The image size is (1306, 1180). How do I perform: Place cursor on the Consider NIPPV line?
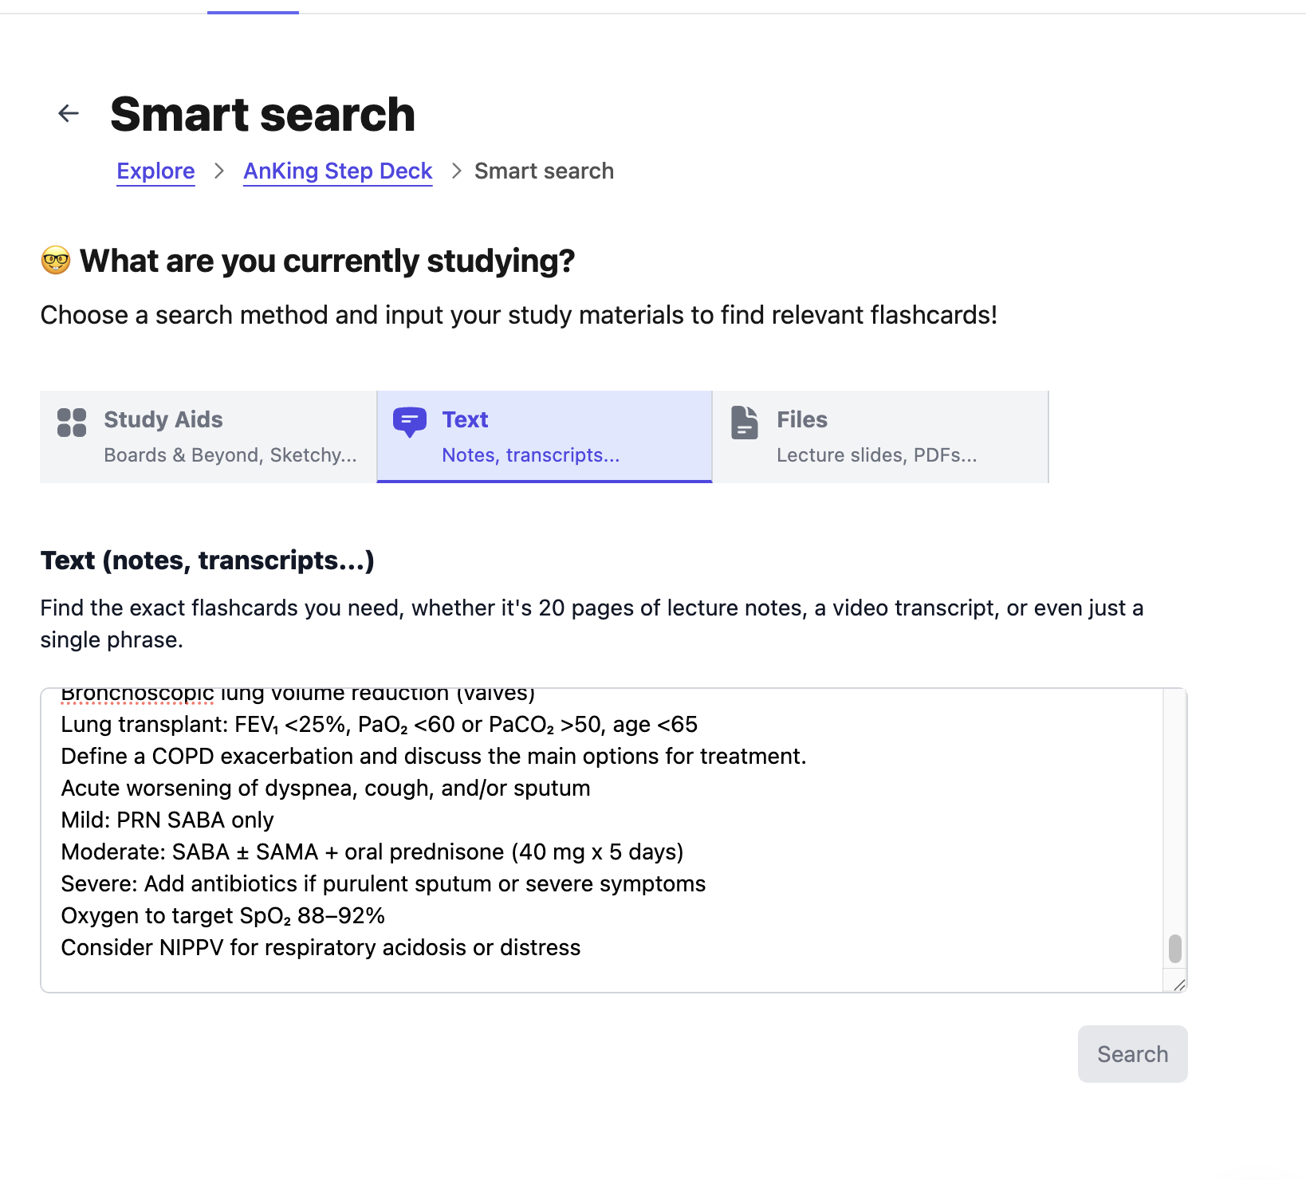tap(321, 948)
